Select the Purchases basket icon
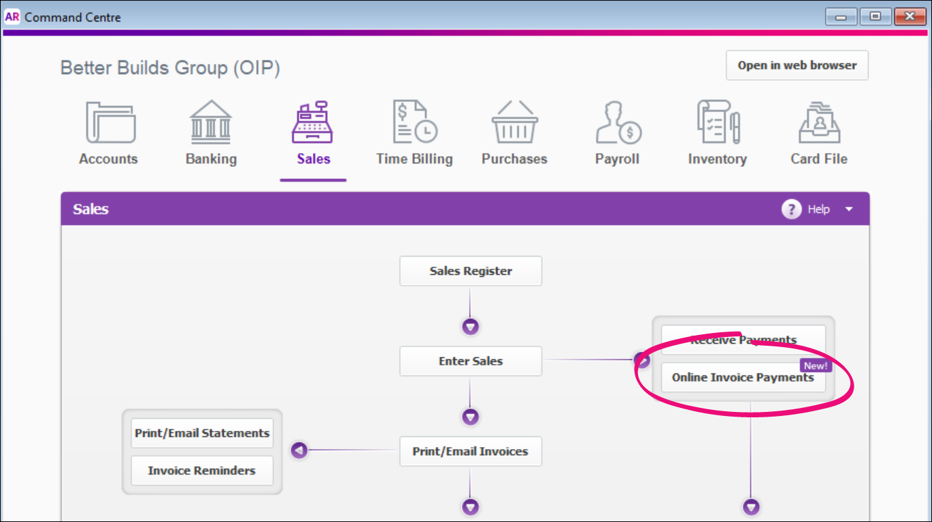Image resolution: width=932 pixels, height=522 pixels. (x=514, y=123)
